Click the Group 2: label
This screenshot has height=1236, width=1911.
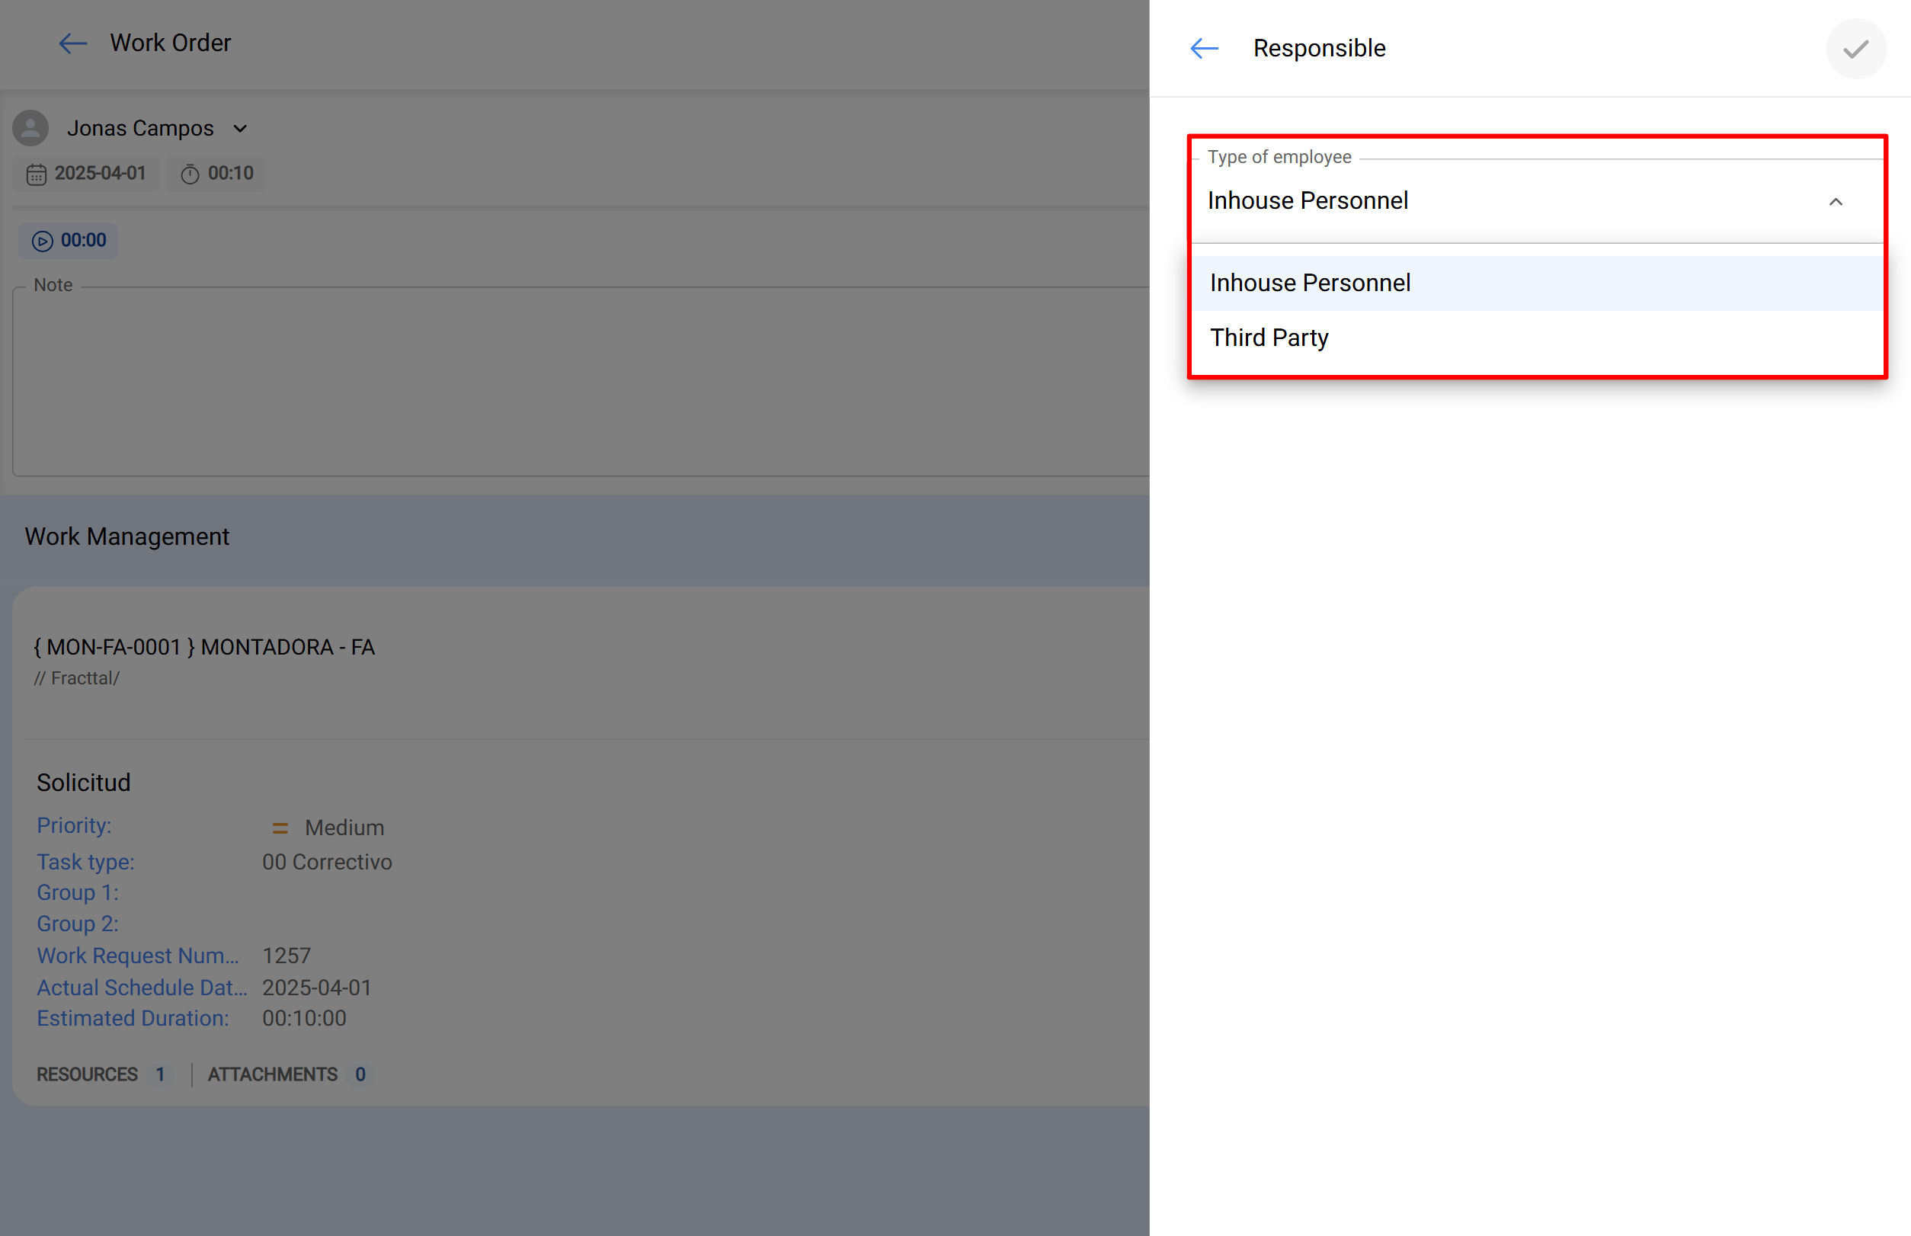(x=78, y=924)
